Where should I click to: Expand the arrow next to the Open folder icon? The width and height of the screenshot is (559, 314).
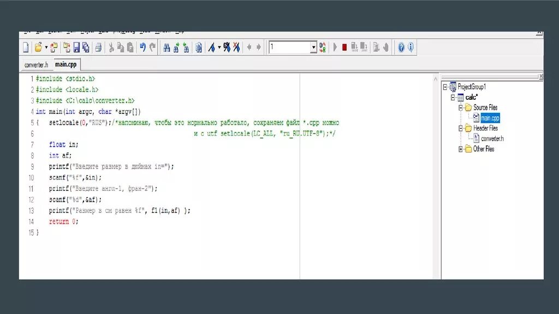point(46,47)
